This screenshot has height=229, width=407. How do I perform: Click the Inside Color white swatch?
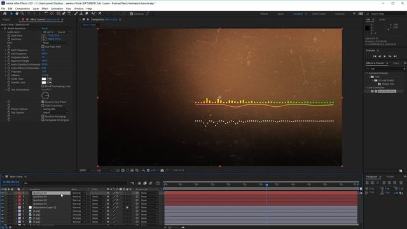tap(44, 79)
